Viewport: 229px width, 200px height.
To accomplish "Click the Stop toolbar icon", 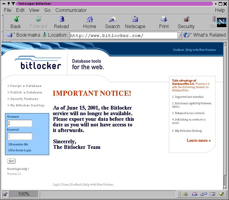I will (214, 19).
